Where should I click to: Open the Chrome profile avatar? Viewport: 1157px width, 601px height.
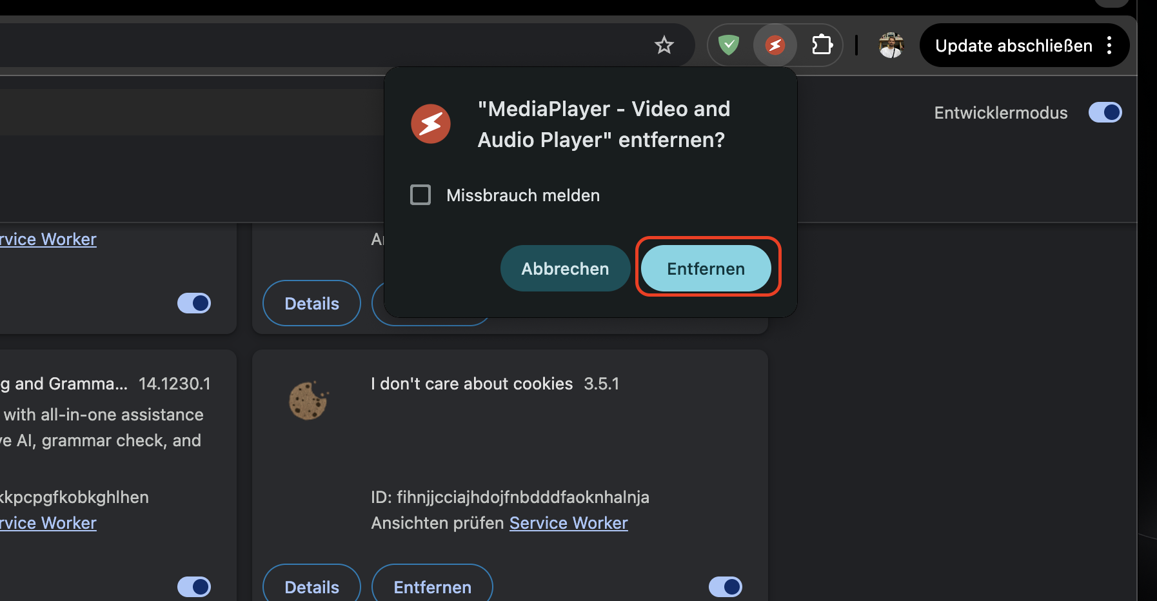[891, 45]
